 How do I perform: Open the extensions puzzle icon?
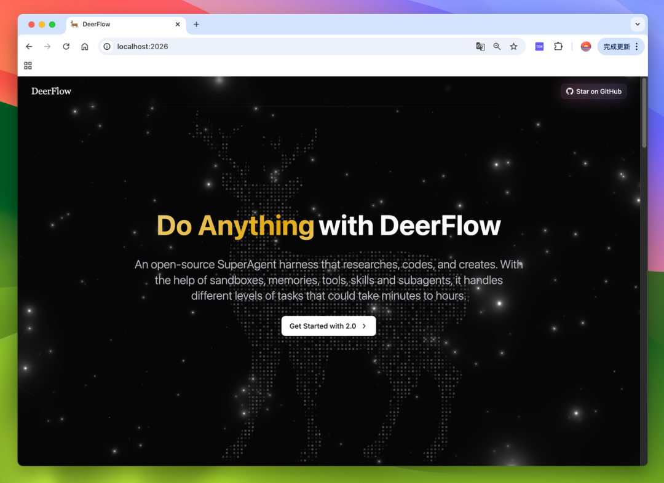pos(558,47)
